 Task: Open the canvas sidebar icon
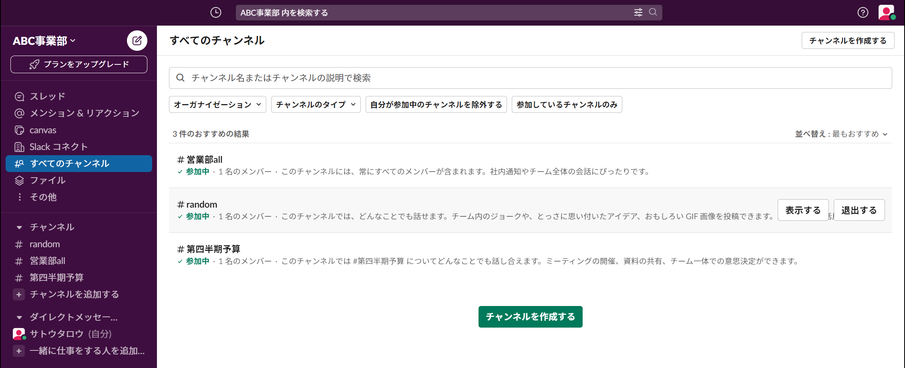click(x=18, y=130)
